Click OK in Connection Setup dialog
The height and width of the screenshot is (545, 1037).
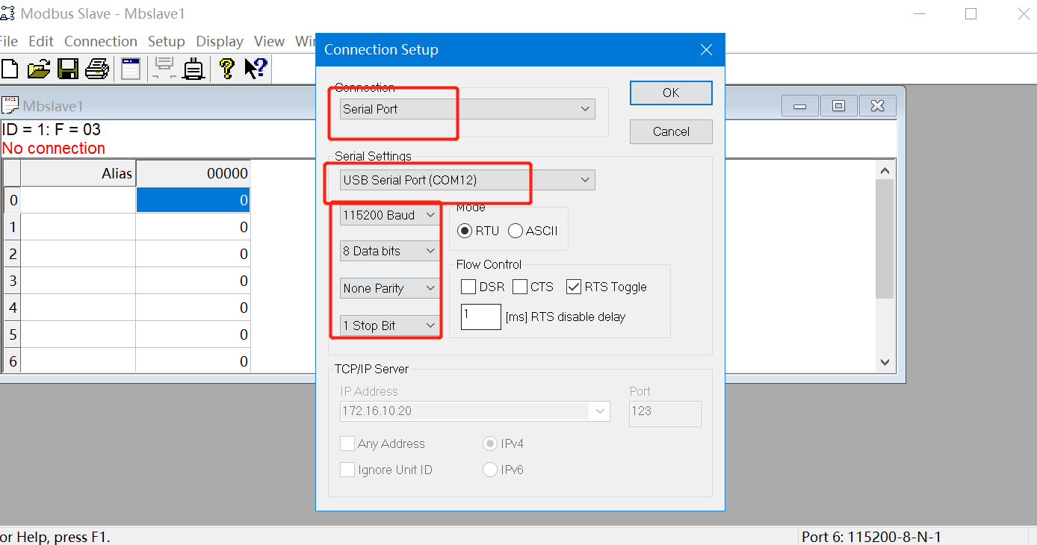(x=670, y=93)
